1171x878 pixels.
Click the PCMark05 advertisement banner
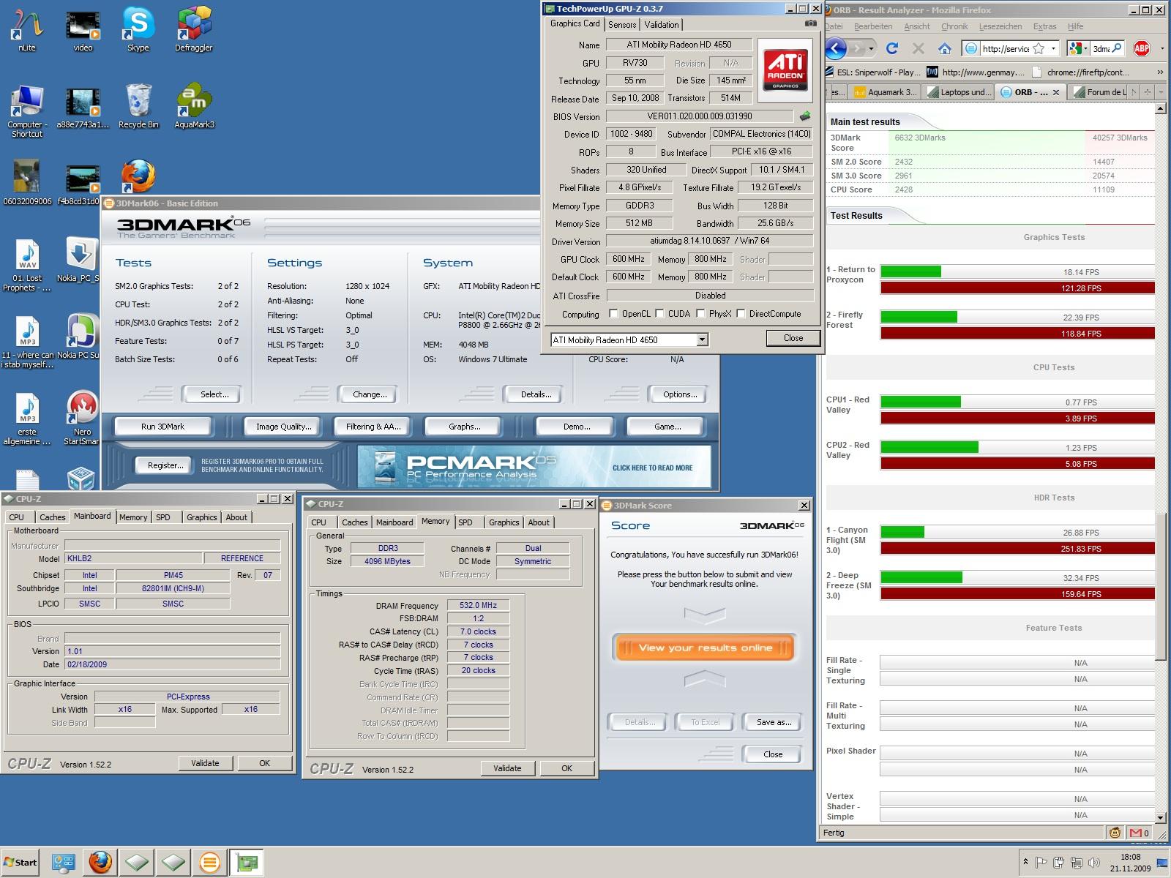pyautogui.click(x=534, y=467)
